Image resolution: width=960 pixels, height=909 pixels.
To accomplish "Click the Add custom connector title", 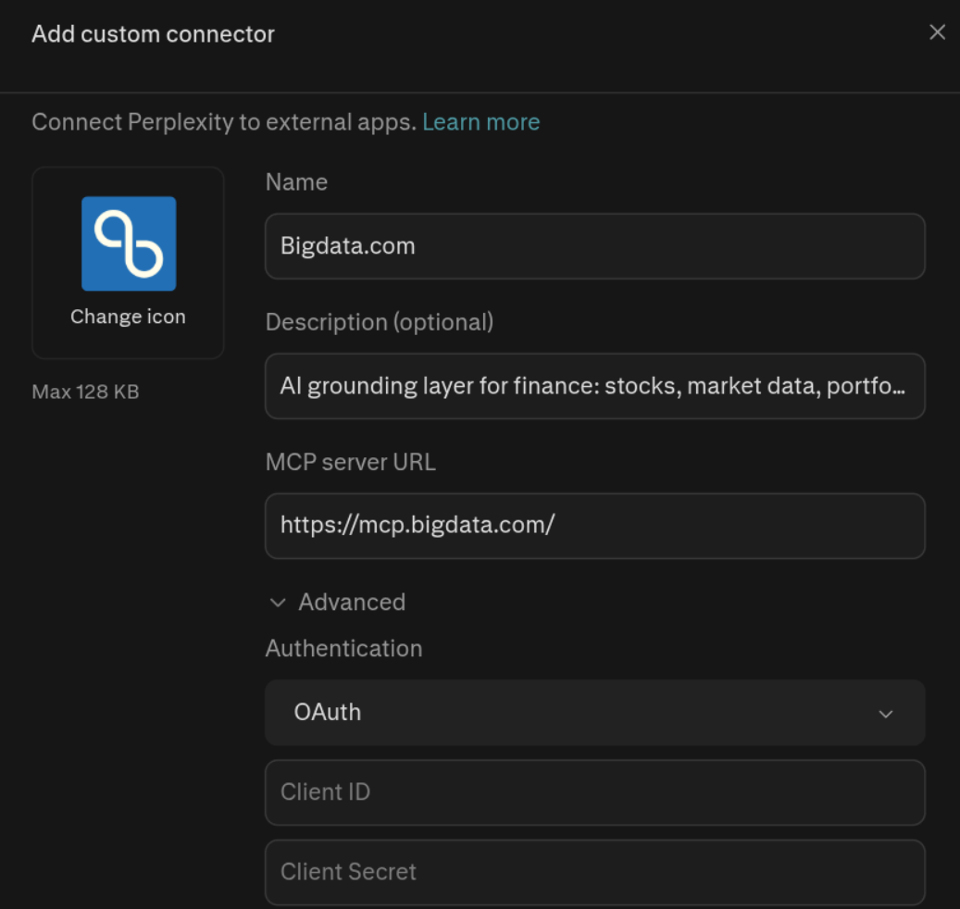I will [x=153, y=34].
